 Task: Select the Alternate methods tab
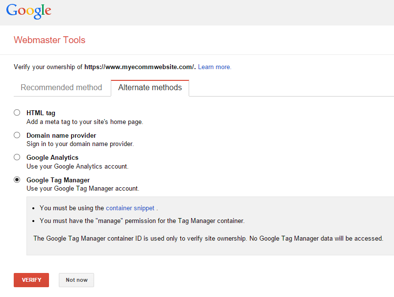[150, 88]
